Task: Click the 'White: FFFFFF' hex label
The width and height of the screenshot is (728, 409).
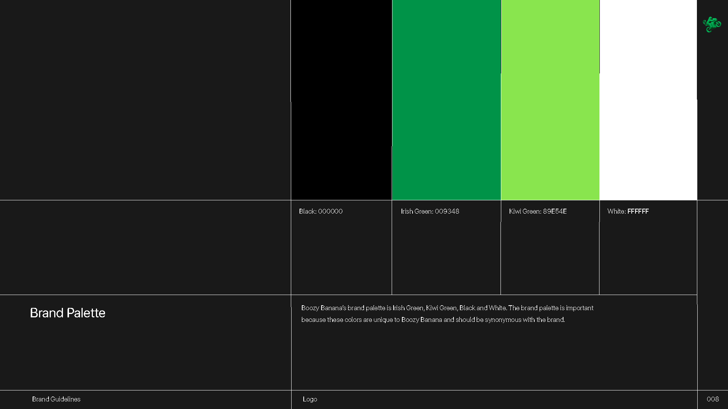Action: 628,211
